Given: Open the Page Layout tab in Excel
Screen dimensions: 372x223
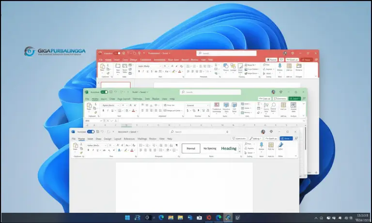Looking at the screenshot, I should coord(124,99).
